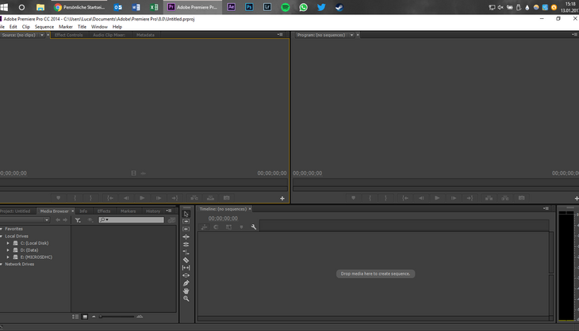This screenshot has width=579, height=331.
Task: Go to In point in Source monitor
Action: [x=110, y=198]
